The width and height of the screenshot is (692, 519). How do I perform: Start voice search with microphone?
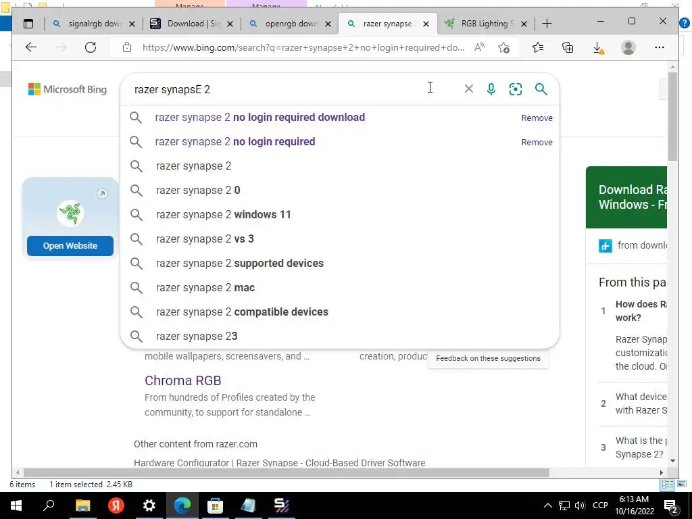point(491,89)
